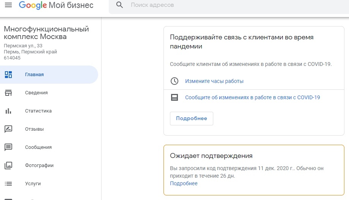Click the address text Пермская ул., 33
Viewport: 349px width, 200px height.
pos(23,46)
